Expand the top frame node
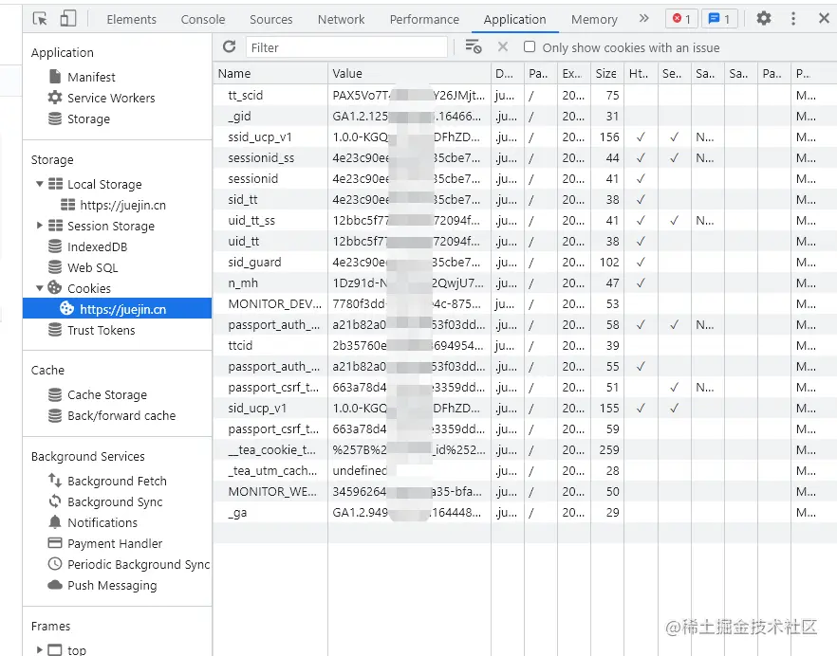The width and height of the screenshot is (837, 656). (39, 649)
